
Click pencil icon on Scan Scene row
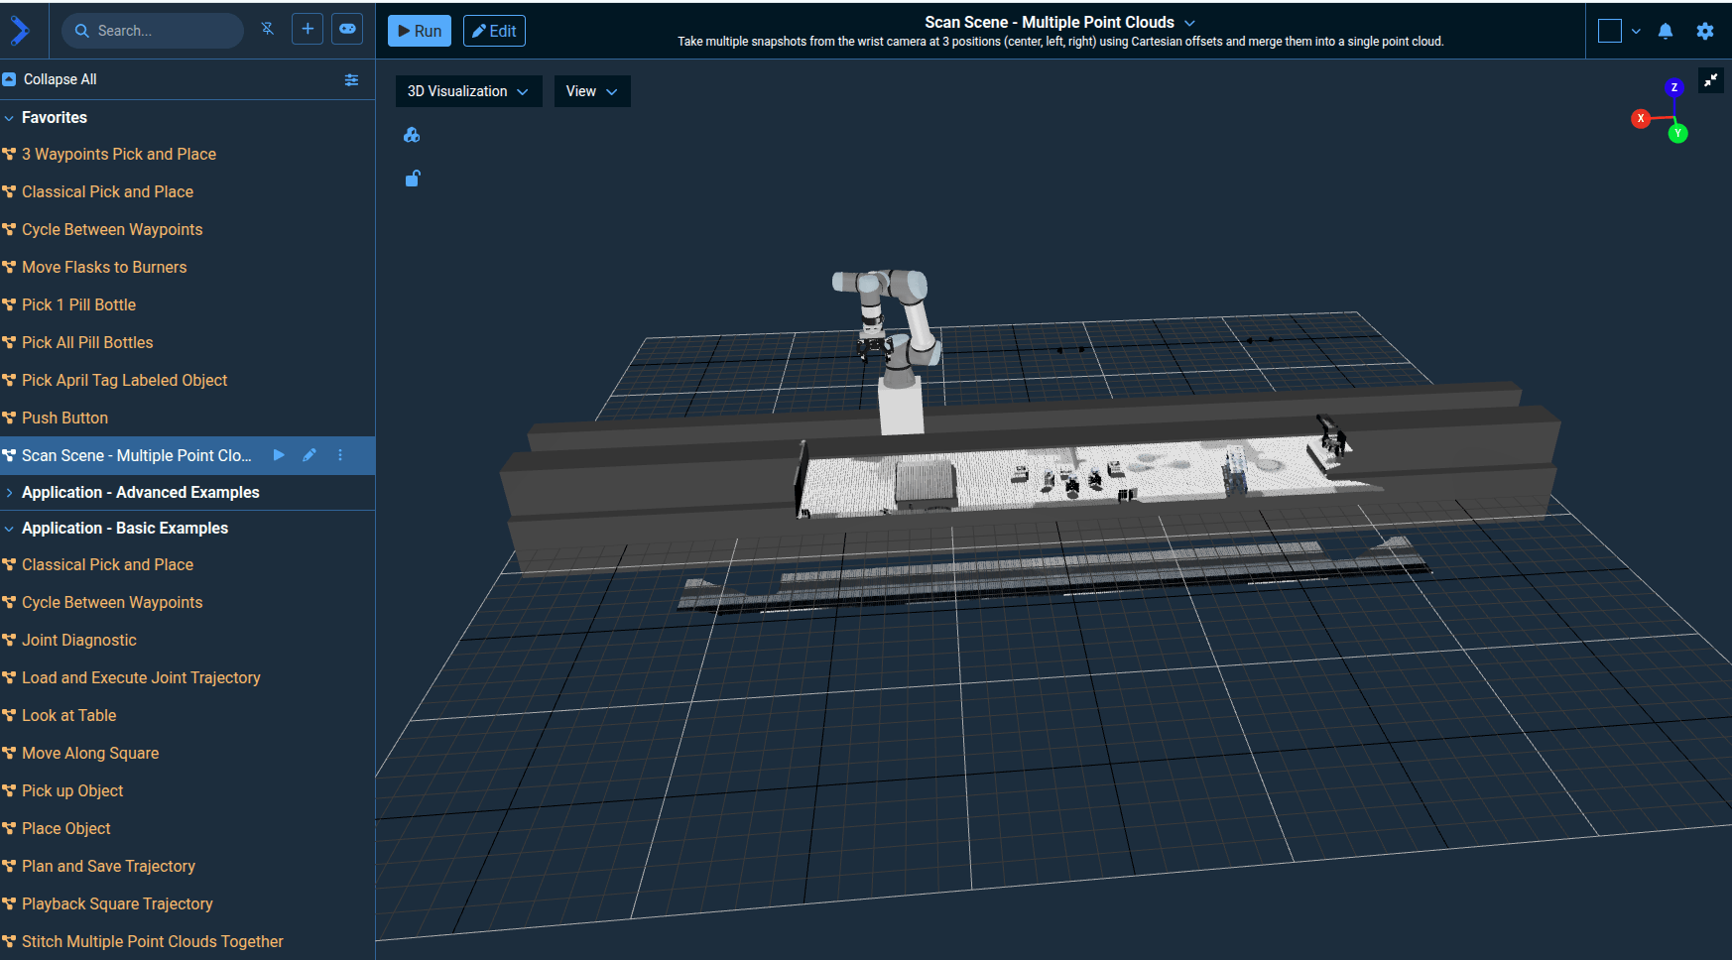pos(309,455)
